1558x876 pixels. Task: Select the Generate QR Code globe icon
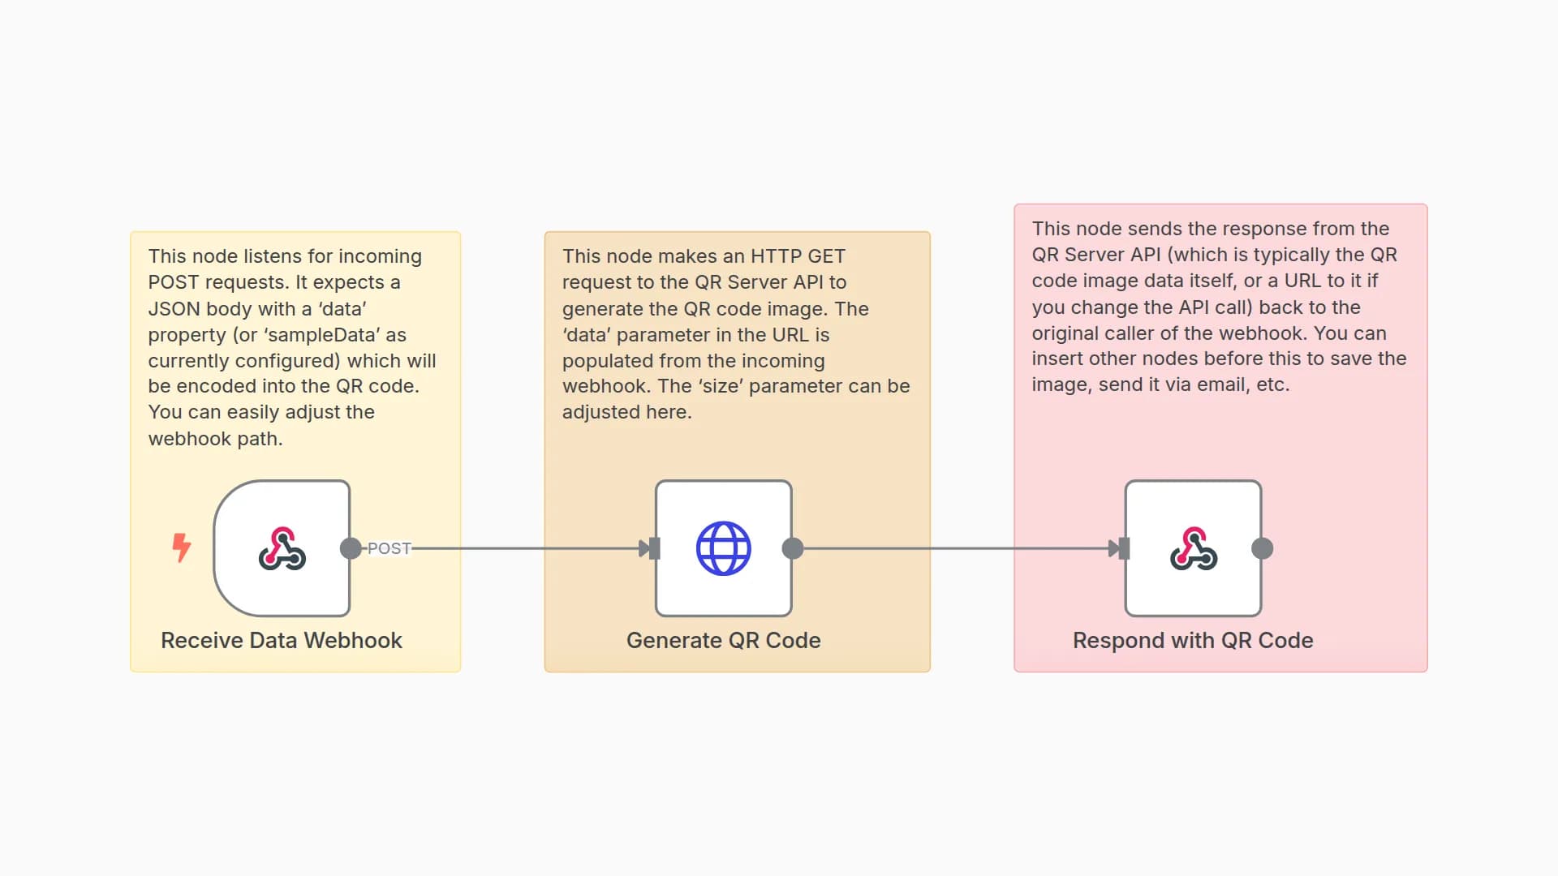click(x=723, y=548)
